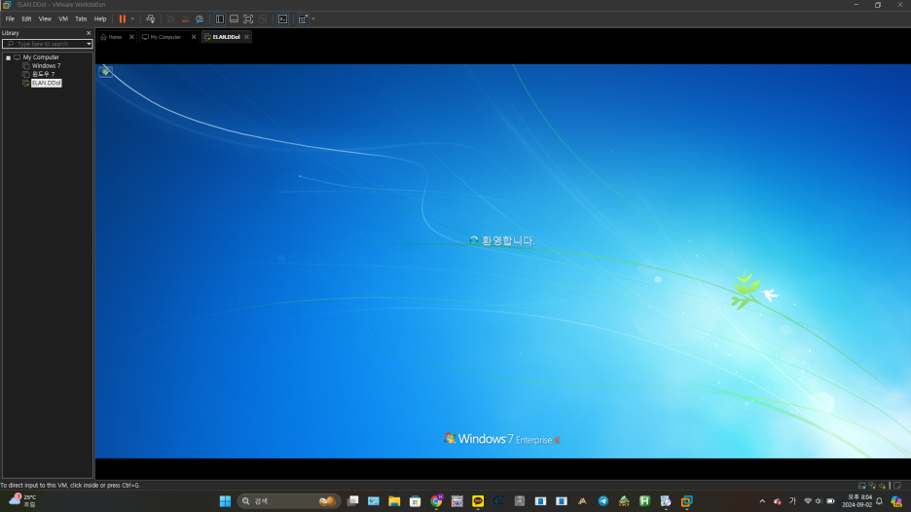Send Ctrl+Alt+Del to the VM
The width and height of the screenshot is (911, 512).
[151, 19]
